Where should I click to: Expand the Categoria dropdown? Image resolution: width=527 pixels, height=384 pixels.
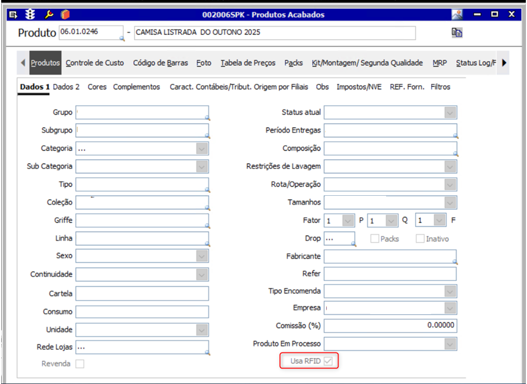202,149
